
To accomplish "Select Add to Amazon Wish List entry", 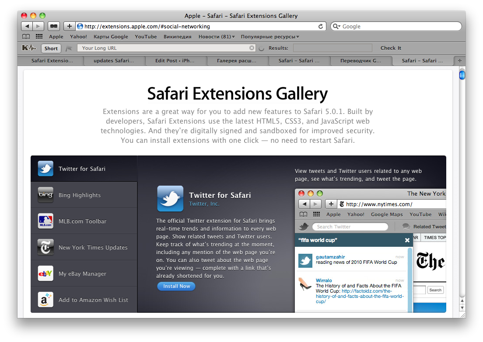I will [84, 300].
